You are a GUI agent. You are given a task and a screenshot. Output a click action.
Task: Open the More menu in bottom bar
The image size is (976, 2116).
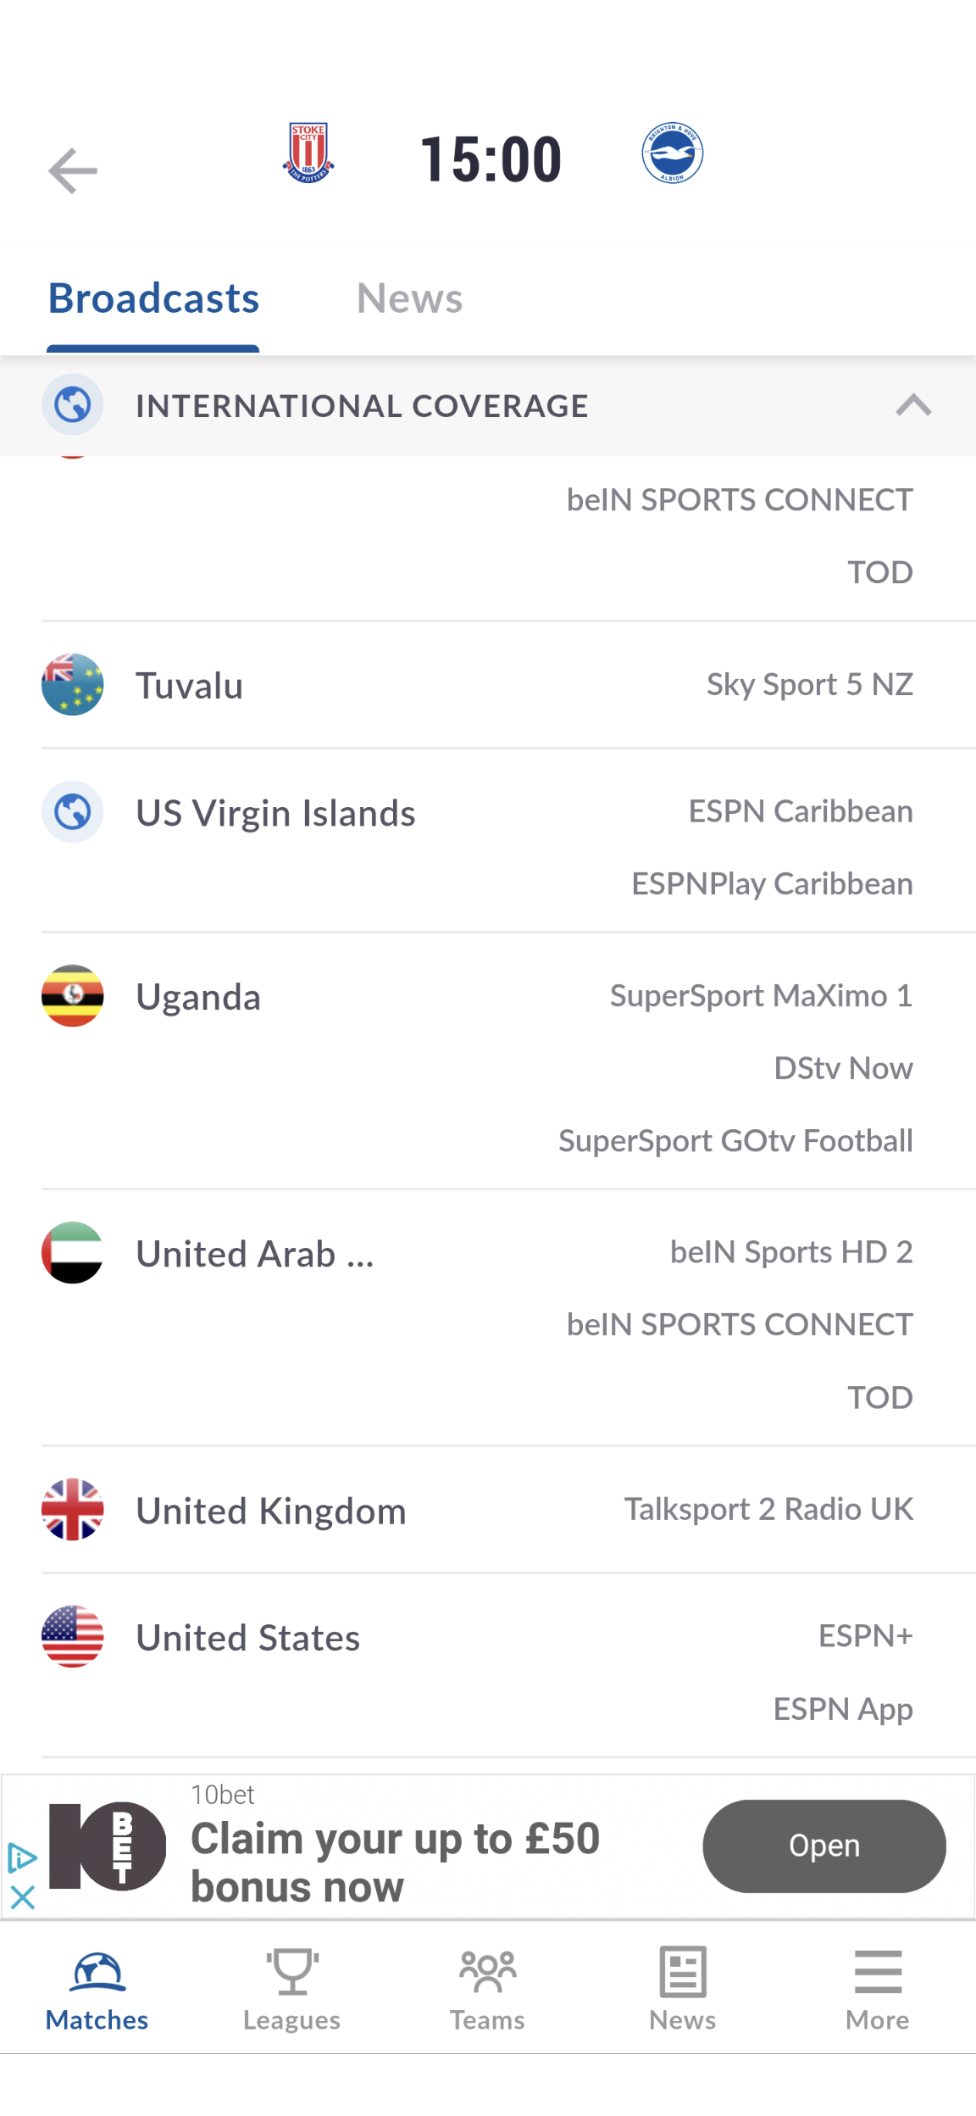(878, 1989)
